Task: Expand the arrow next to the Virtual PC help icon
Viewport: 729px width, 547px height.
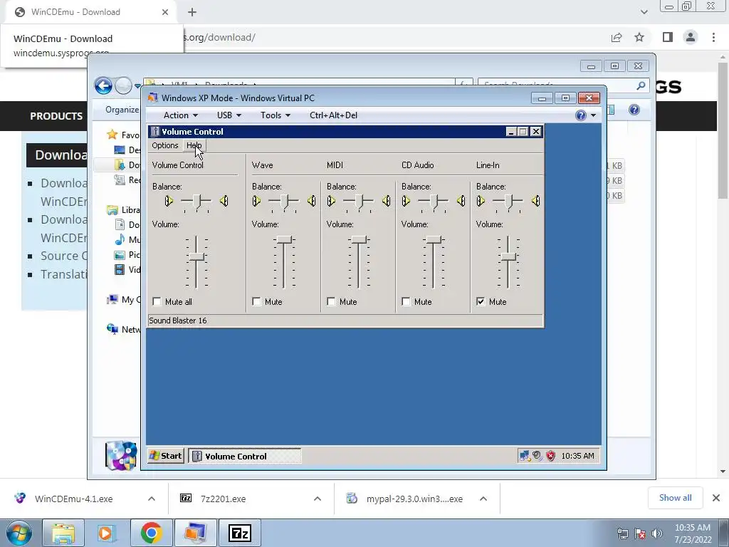Action: pyautogui.click(x=593, y=116)
